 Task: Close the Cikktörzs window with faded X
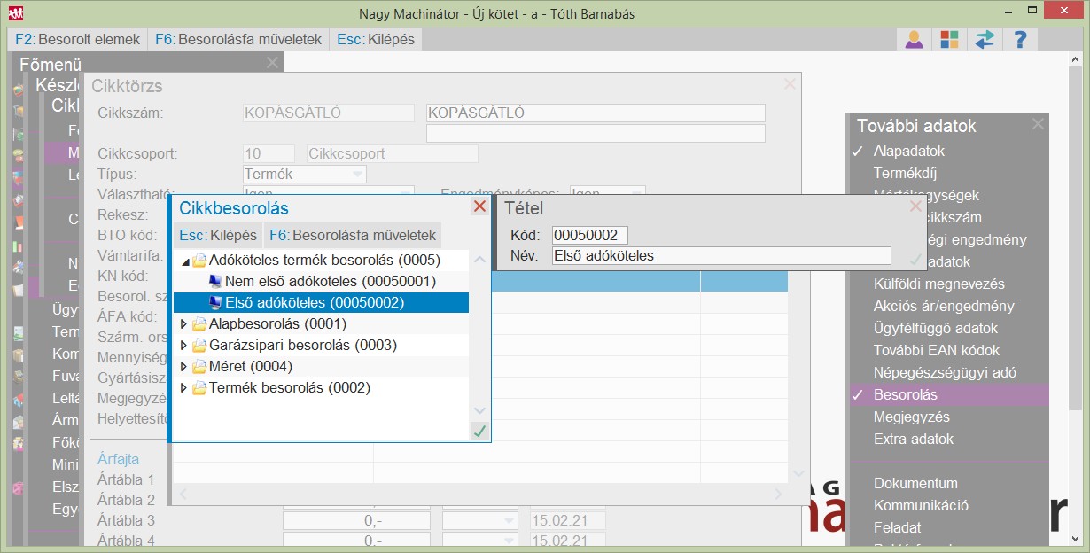790,85
